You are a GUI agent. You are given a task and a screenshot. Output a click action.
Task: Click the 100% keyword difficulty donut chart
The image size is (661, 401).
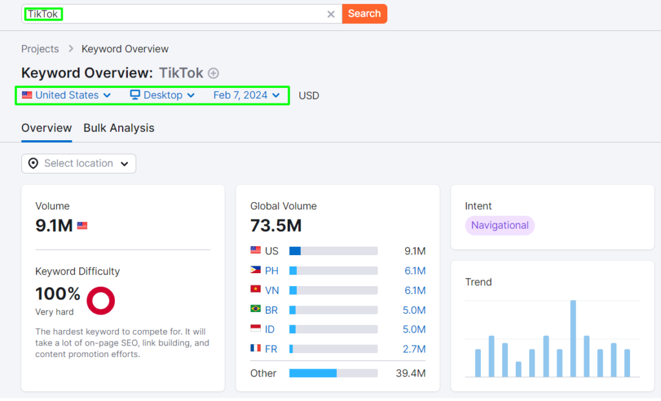(x=101, y=301)
